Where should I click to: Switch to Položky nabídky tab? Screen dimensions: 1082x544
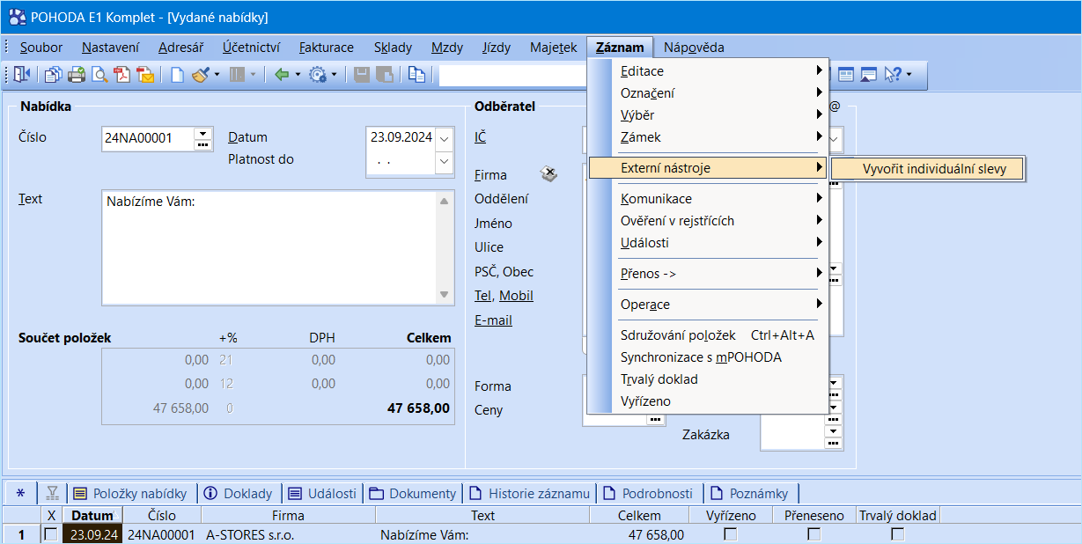pyautogui.click(x=130, y=493)
